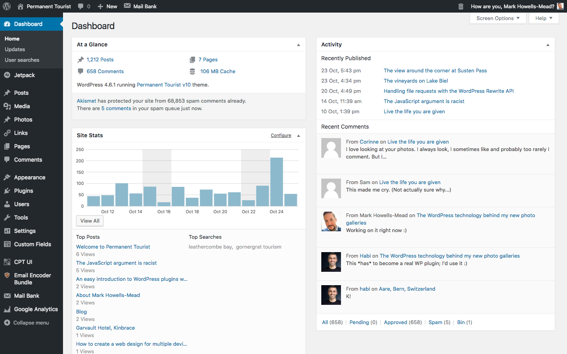Open 'About Mark Howells-Mead' top post
The width and height of the screenshot is (567, 354).
pos(108,295)
